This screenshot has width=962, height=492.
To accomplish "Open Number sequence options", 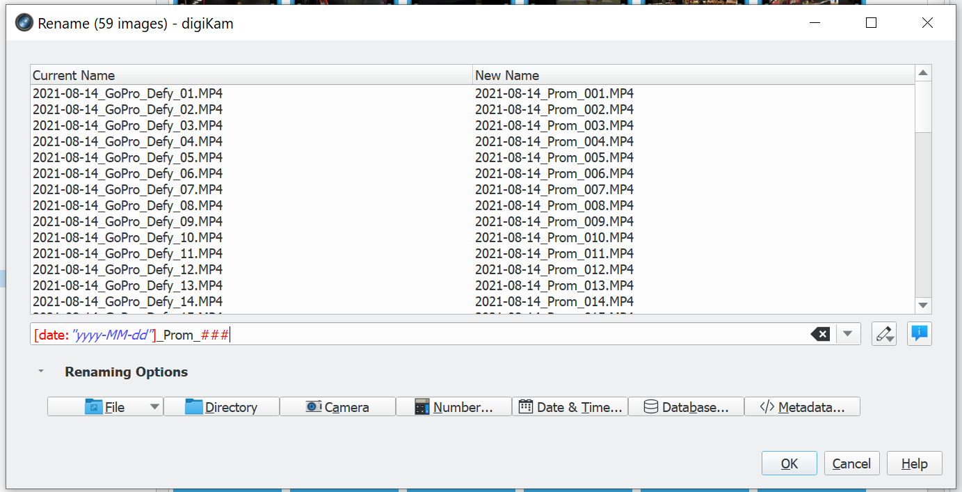I will click(454, 407).
